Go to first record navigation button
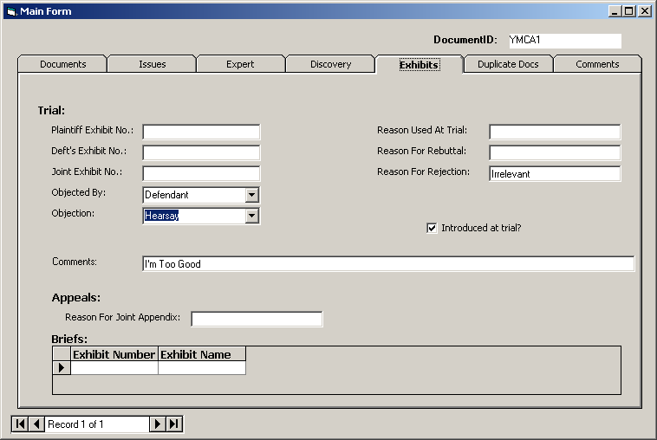This screenshot has height=440, width=657. (x=20, y=424)
